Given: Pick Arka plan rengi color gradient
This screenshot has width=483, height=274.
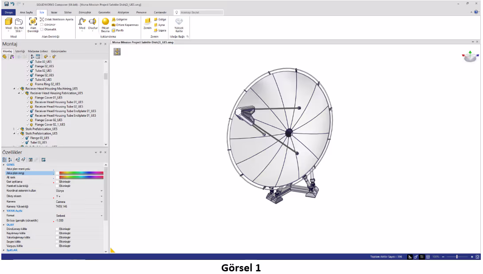Looking at the screenshot, I should (x=81, y=173).
